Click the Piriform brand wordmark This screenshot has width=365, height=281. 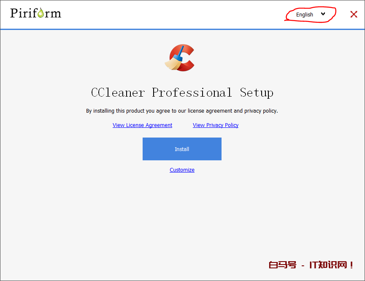36,13
